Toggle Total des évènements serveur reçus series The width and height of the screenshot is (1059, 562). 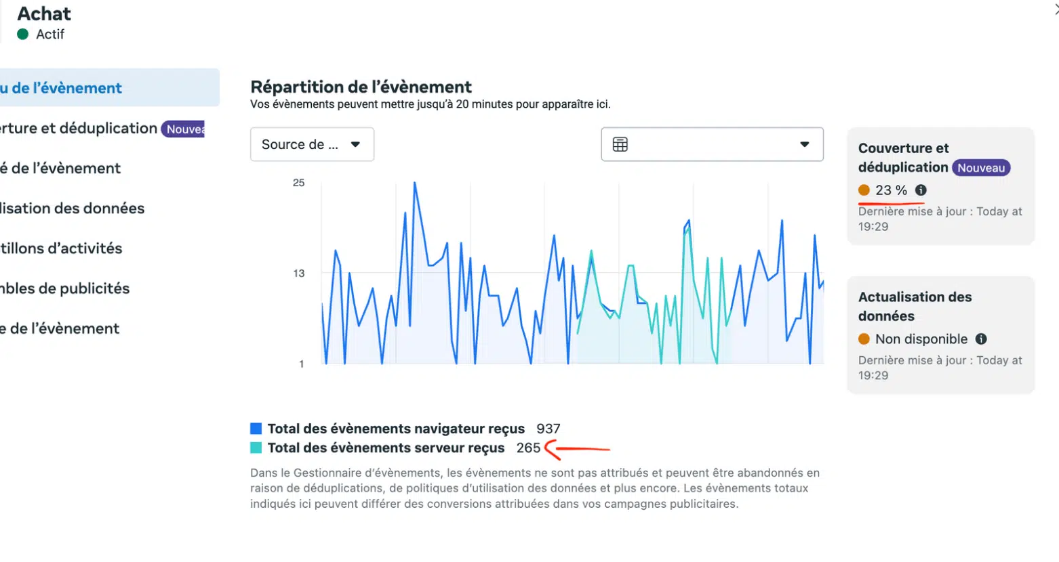click(x=386, y=448)
